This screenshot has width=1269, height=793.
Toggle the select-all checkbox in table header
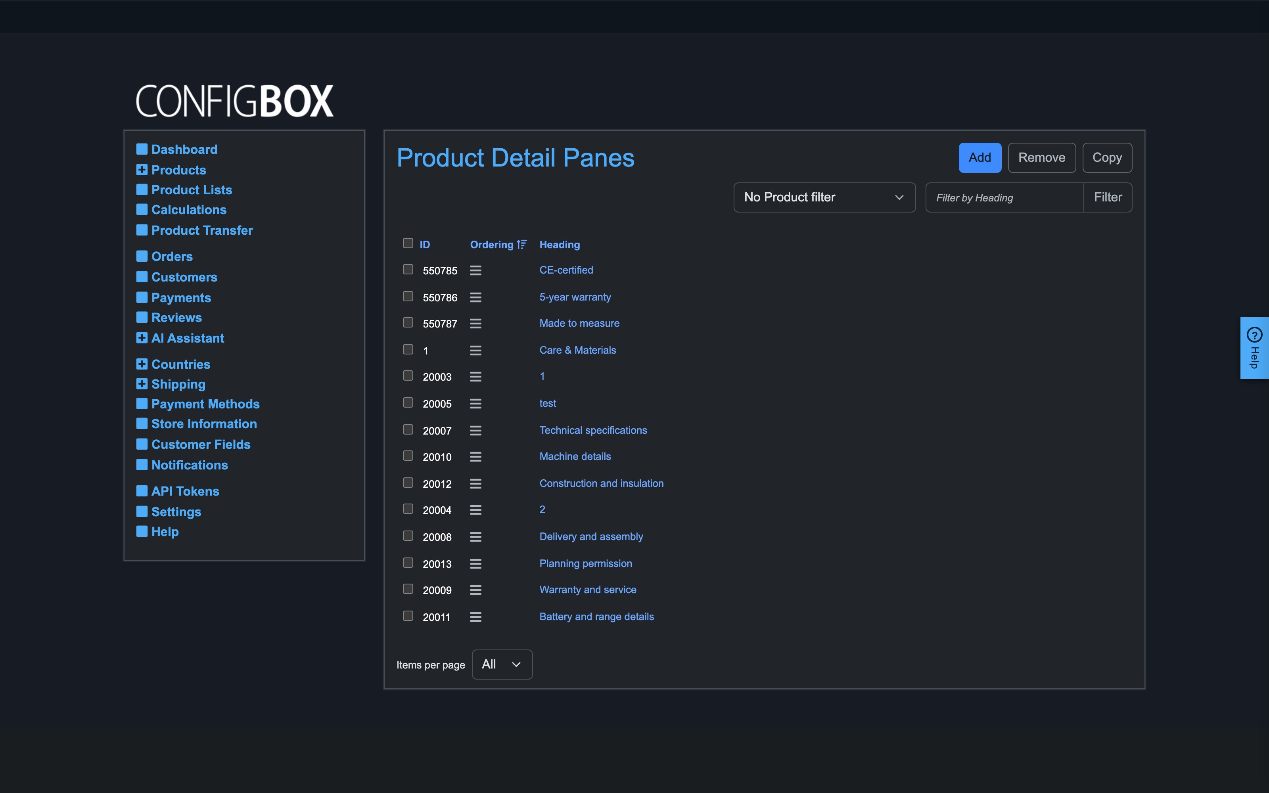(x=408, y=243)
